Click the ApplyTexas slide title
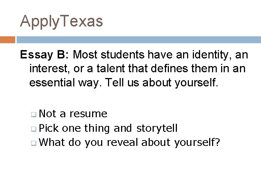This screenshot has width=261, height=196. point(61,21)
